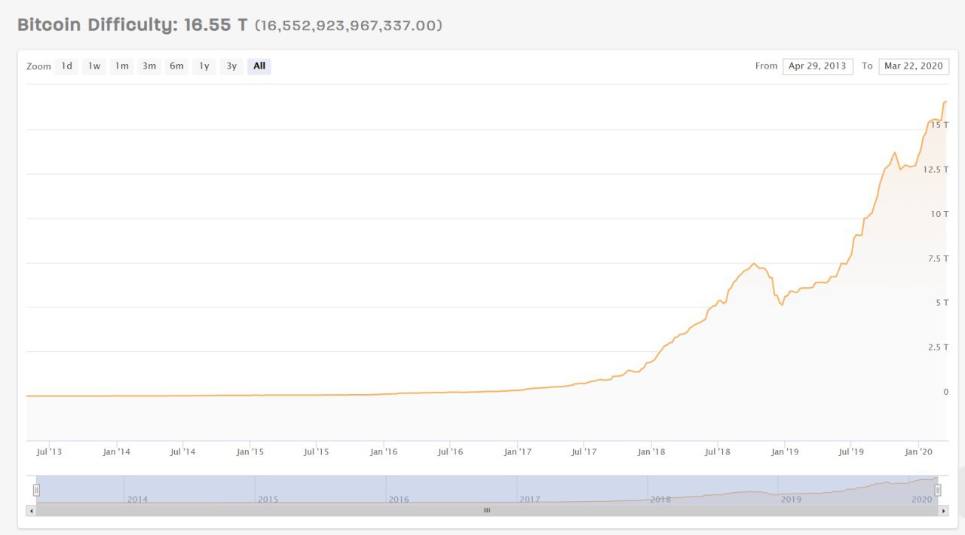Click 2018 in the navigator timeline
The image size is (965, 535).
pos(660,500)
